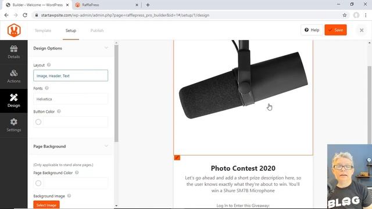
Task: Open the Layout dropdown
Action: 71,75
